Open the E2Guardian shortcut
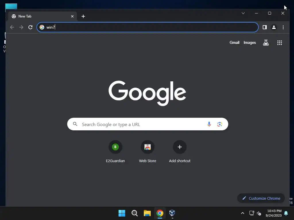294x220 pixels. [115, 151]
